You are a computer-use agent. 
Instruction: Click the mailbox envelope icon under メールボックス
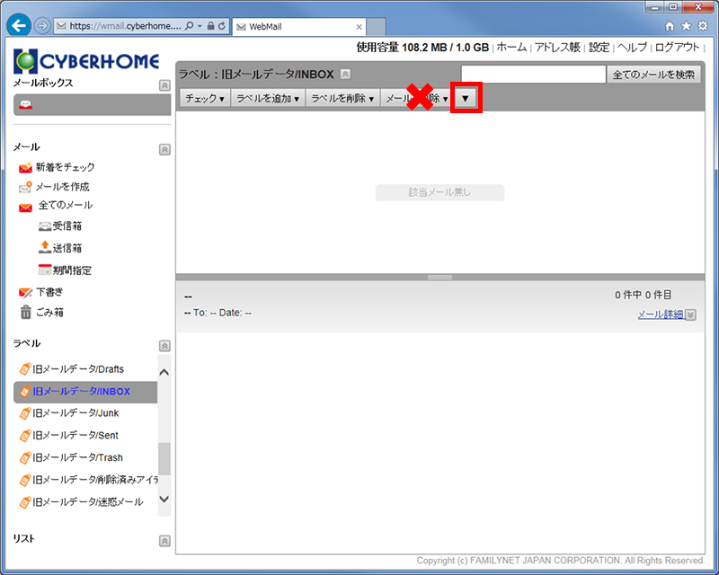[x=26, y=105]
